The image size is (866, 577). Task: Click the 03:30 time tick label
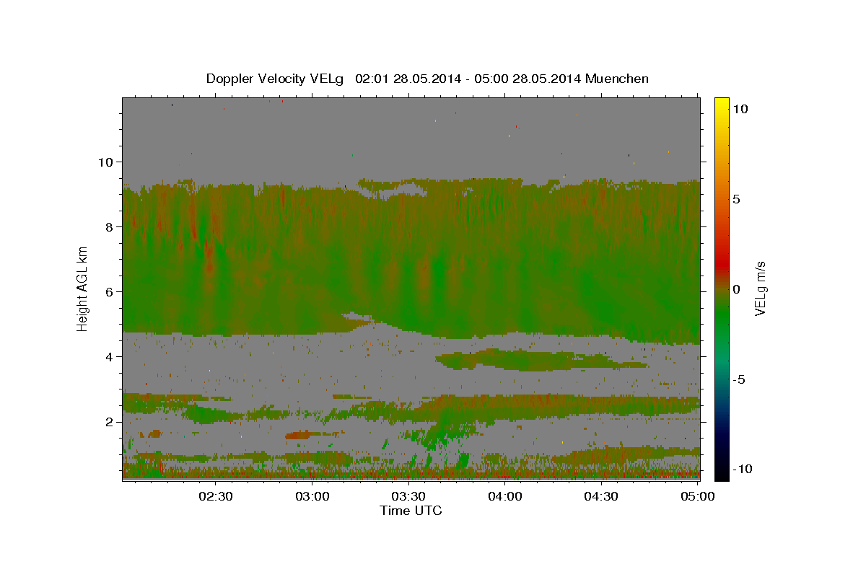coord(408,497)
